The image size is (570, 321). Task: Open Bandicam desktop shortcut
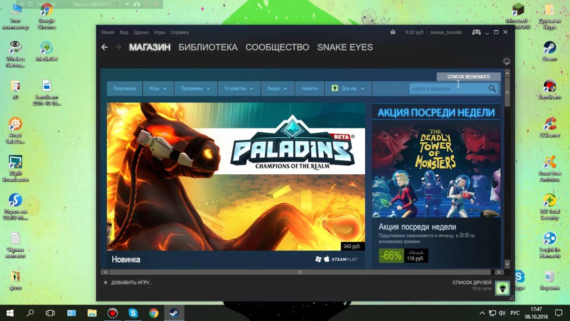point(550,90)
